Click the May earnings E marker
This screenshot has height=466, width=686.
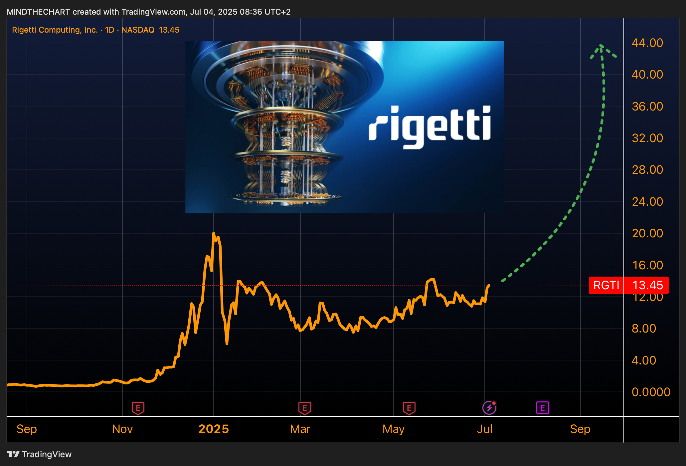coord(409,408)
